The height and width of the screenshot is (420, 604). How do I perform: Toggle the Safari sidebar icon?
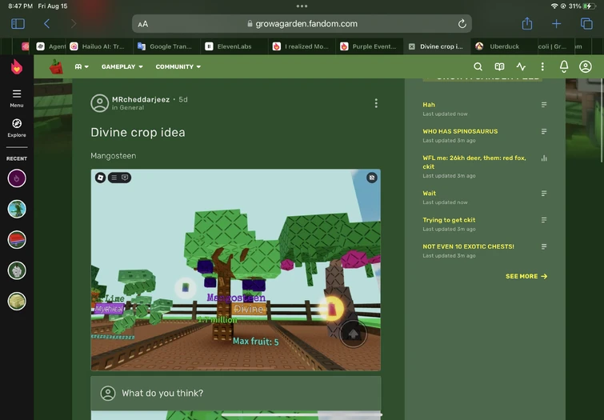[x=18, y=24]
